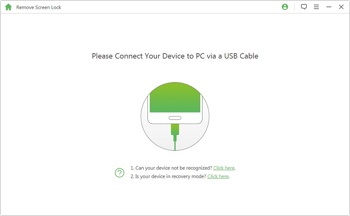Click the vertical divider beside the account icon
The width and height of the screenshot is (350, 216).
294,7
